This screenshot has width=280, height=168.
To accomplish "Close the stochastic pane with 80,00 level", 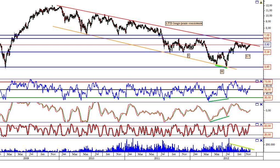I will coord(261,125).
